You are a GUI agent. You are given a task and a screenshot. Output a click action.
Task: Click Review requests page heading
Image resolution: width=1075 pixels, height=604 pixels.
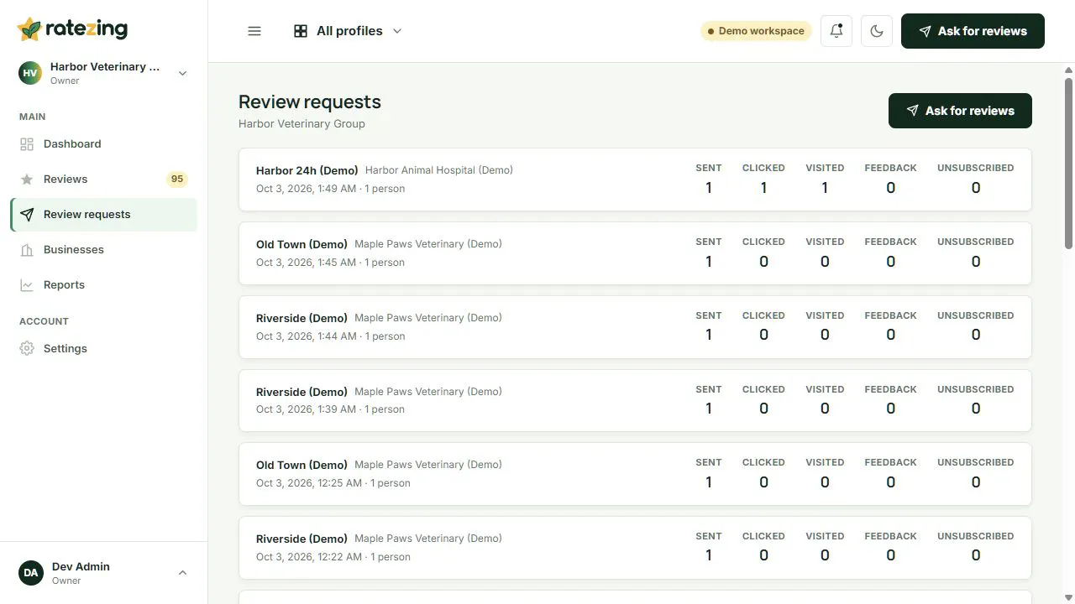click(x=310, y=102)
